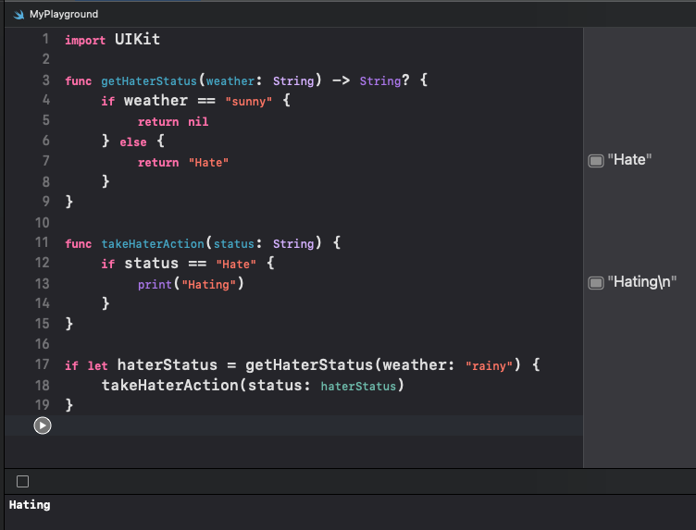Screen dimensions: 696x530
Task: Click the "Hate" result value in sidebar
Action: point(629,160)
